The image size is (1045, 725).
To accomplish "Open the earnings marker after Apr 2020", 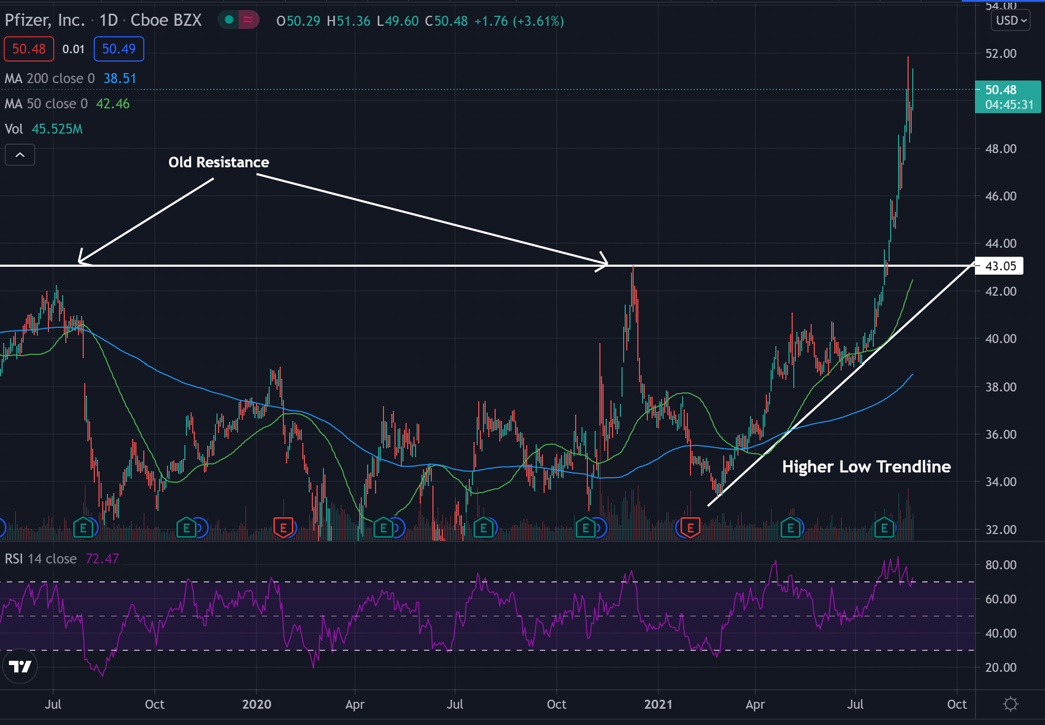I will coord(383,528).
